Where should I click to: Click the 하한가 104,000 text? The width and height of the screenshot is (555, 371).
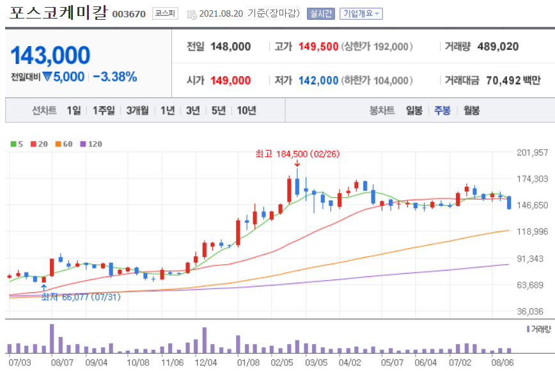click(x=377, y=81)
